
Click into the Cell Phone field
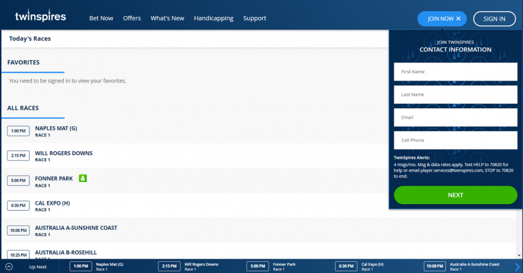click(455, 140)
